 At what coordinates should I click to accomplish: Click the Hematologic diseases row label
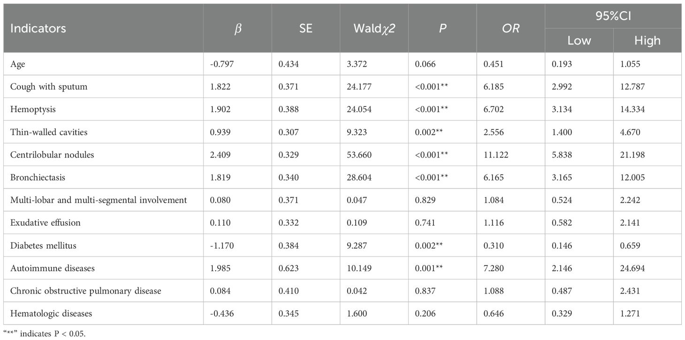tap(51, 313)
